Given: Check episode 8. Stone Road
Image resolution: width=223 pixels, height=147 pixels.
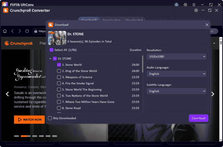Looking at the screenshot, I should 59,108.
